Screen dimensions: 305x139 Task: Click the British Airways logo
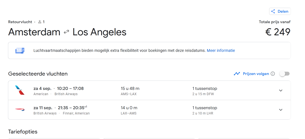tap(20, 109)
